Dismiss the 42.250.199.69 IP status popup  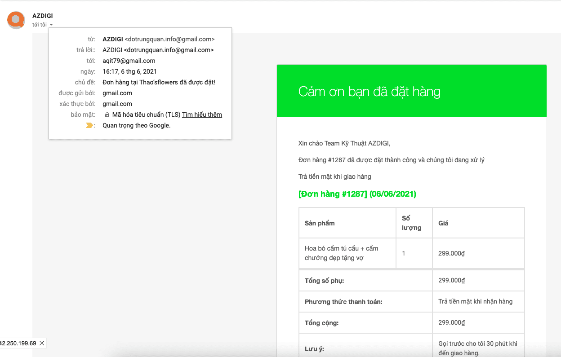coord(42,343)
